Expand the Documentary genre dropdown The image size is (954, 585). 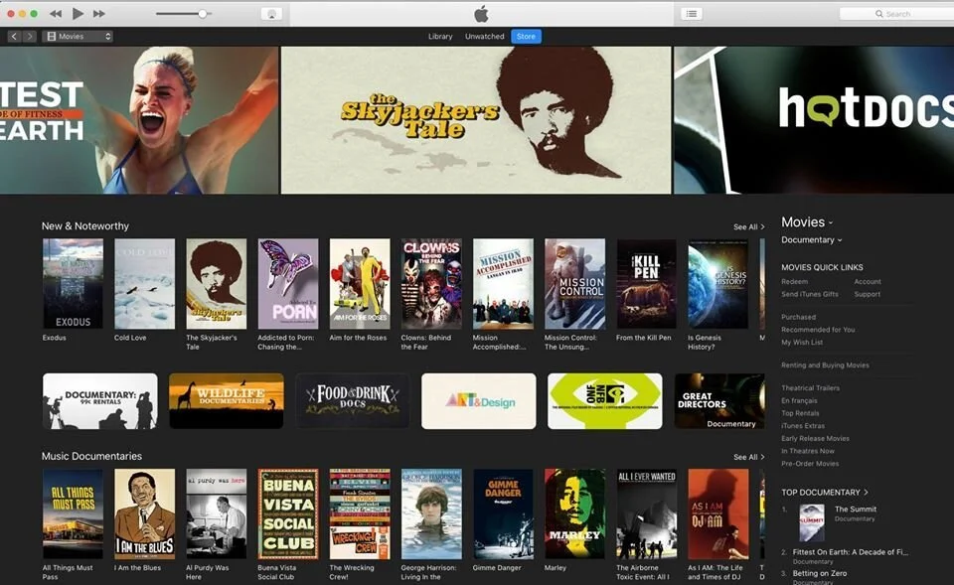(x=812, y=240)
